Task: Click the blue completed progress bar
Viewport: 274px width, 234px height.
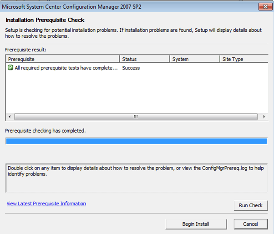Action: pyautogui.click(x=136, y=141)
